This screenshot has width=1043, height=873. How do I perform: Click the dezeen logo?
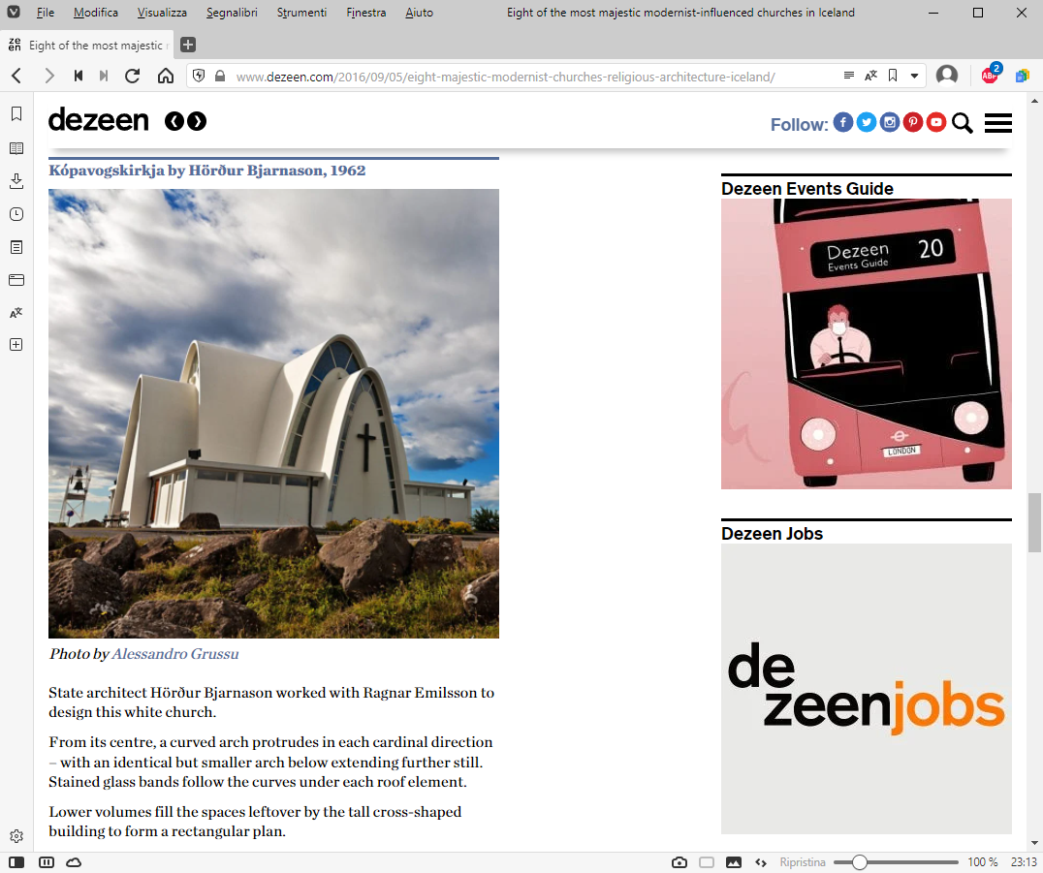[x=99, y=120]
